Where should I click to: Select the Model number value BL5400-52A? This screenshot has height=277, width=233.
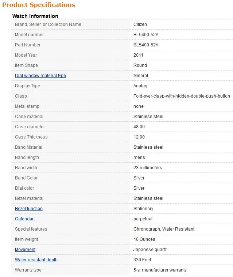coord(146,35)
